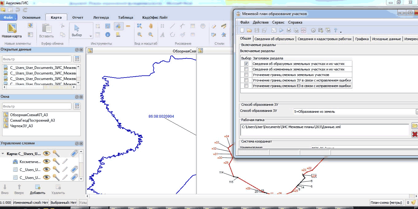Click the Новая карта (New map) icon
This screenshot has width=418, height=209.
pos(12,30)
